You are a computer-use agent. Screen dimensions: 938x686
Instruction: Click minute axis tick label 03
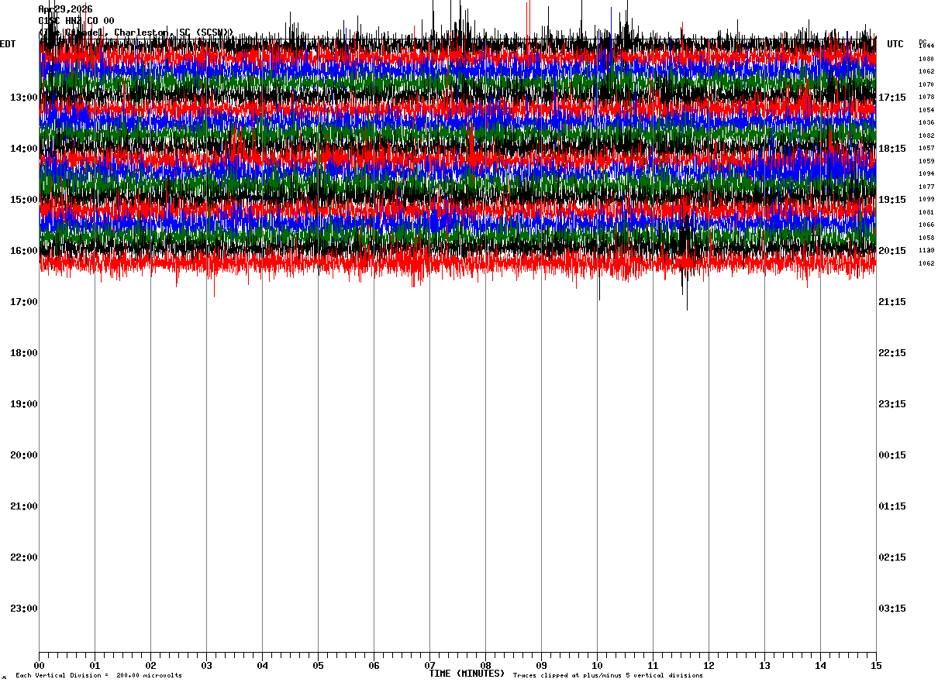206,665
